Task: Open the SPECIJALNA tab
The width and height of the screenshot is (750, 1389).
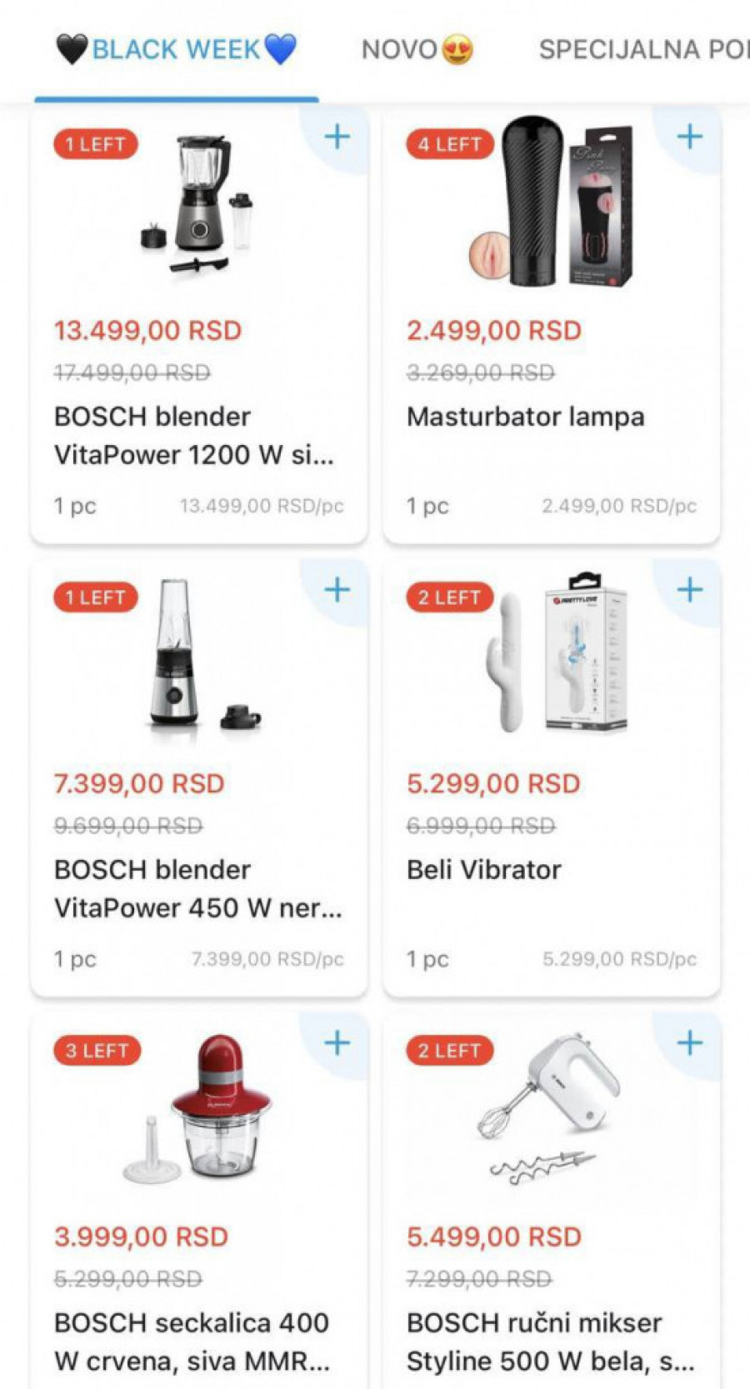Action: 643,50
